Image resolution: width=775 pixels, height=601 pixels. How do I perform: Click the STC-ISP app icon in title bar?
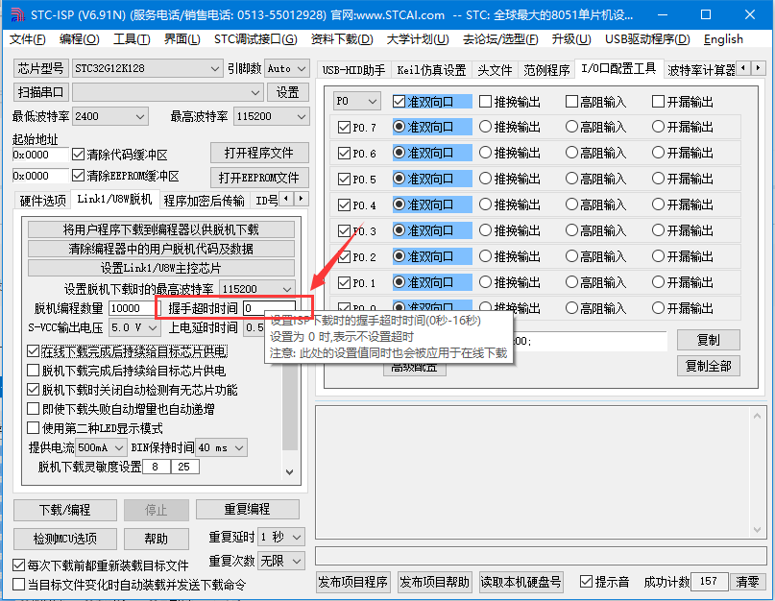pos(17,14)
